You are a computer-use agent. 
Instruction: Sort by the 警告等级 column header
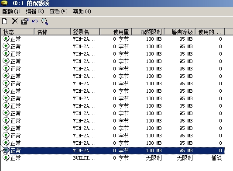pos(180,32)
